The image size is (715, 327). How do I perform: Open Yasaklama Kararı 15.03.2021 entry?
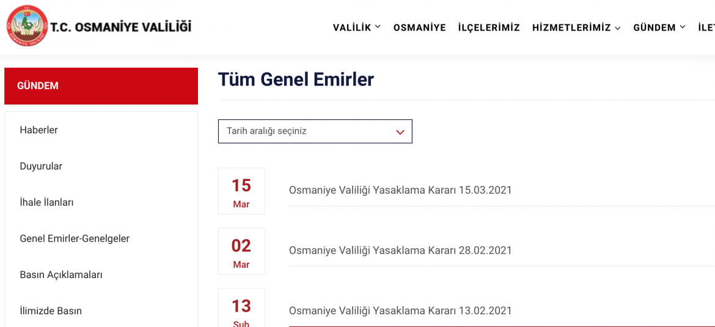(400, 190)
